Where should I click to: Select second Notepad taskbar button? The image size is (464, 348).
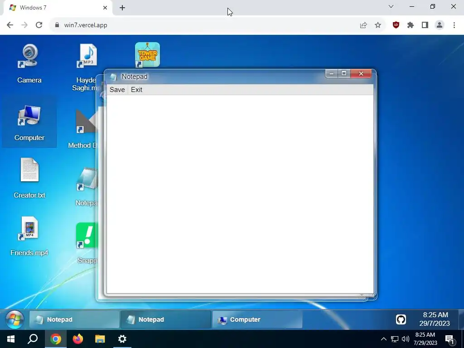pyautogui.click(x=166, y=319)
